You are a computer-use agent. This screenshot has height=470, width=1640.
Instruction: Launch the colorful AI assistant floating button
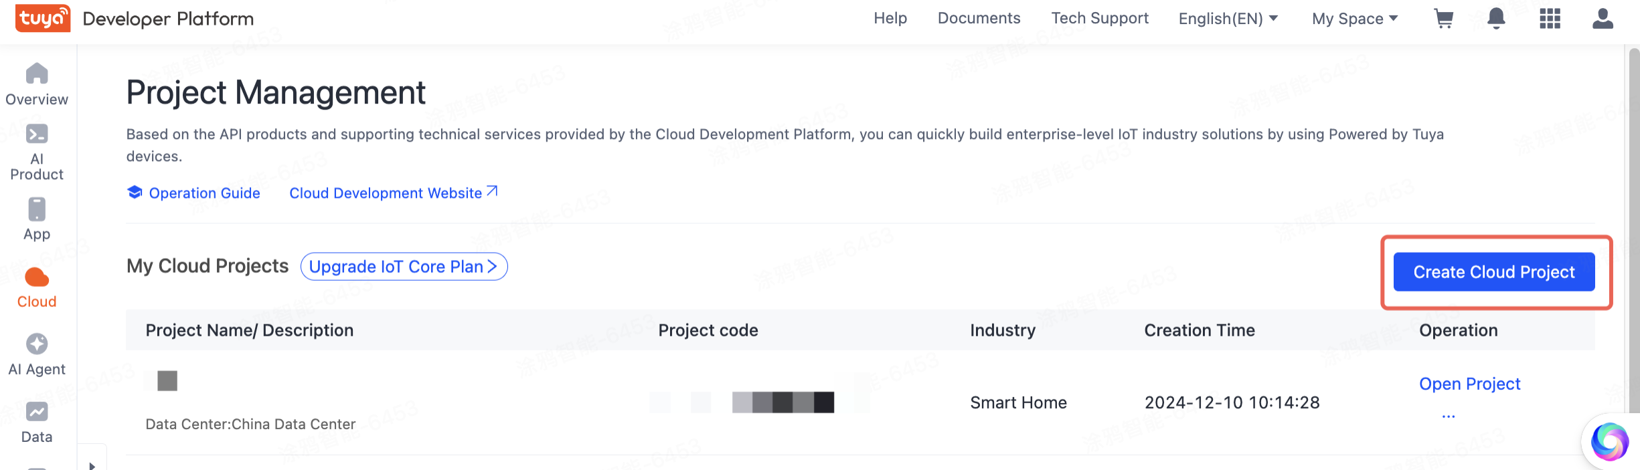click(x=1610, y=441)
